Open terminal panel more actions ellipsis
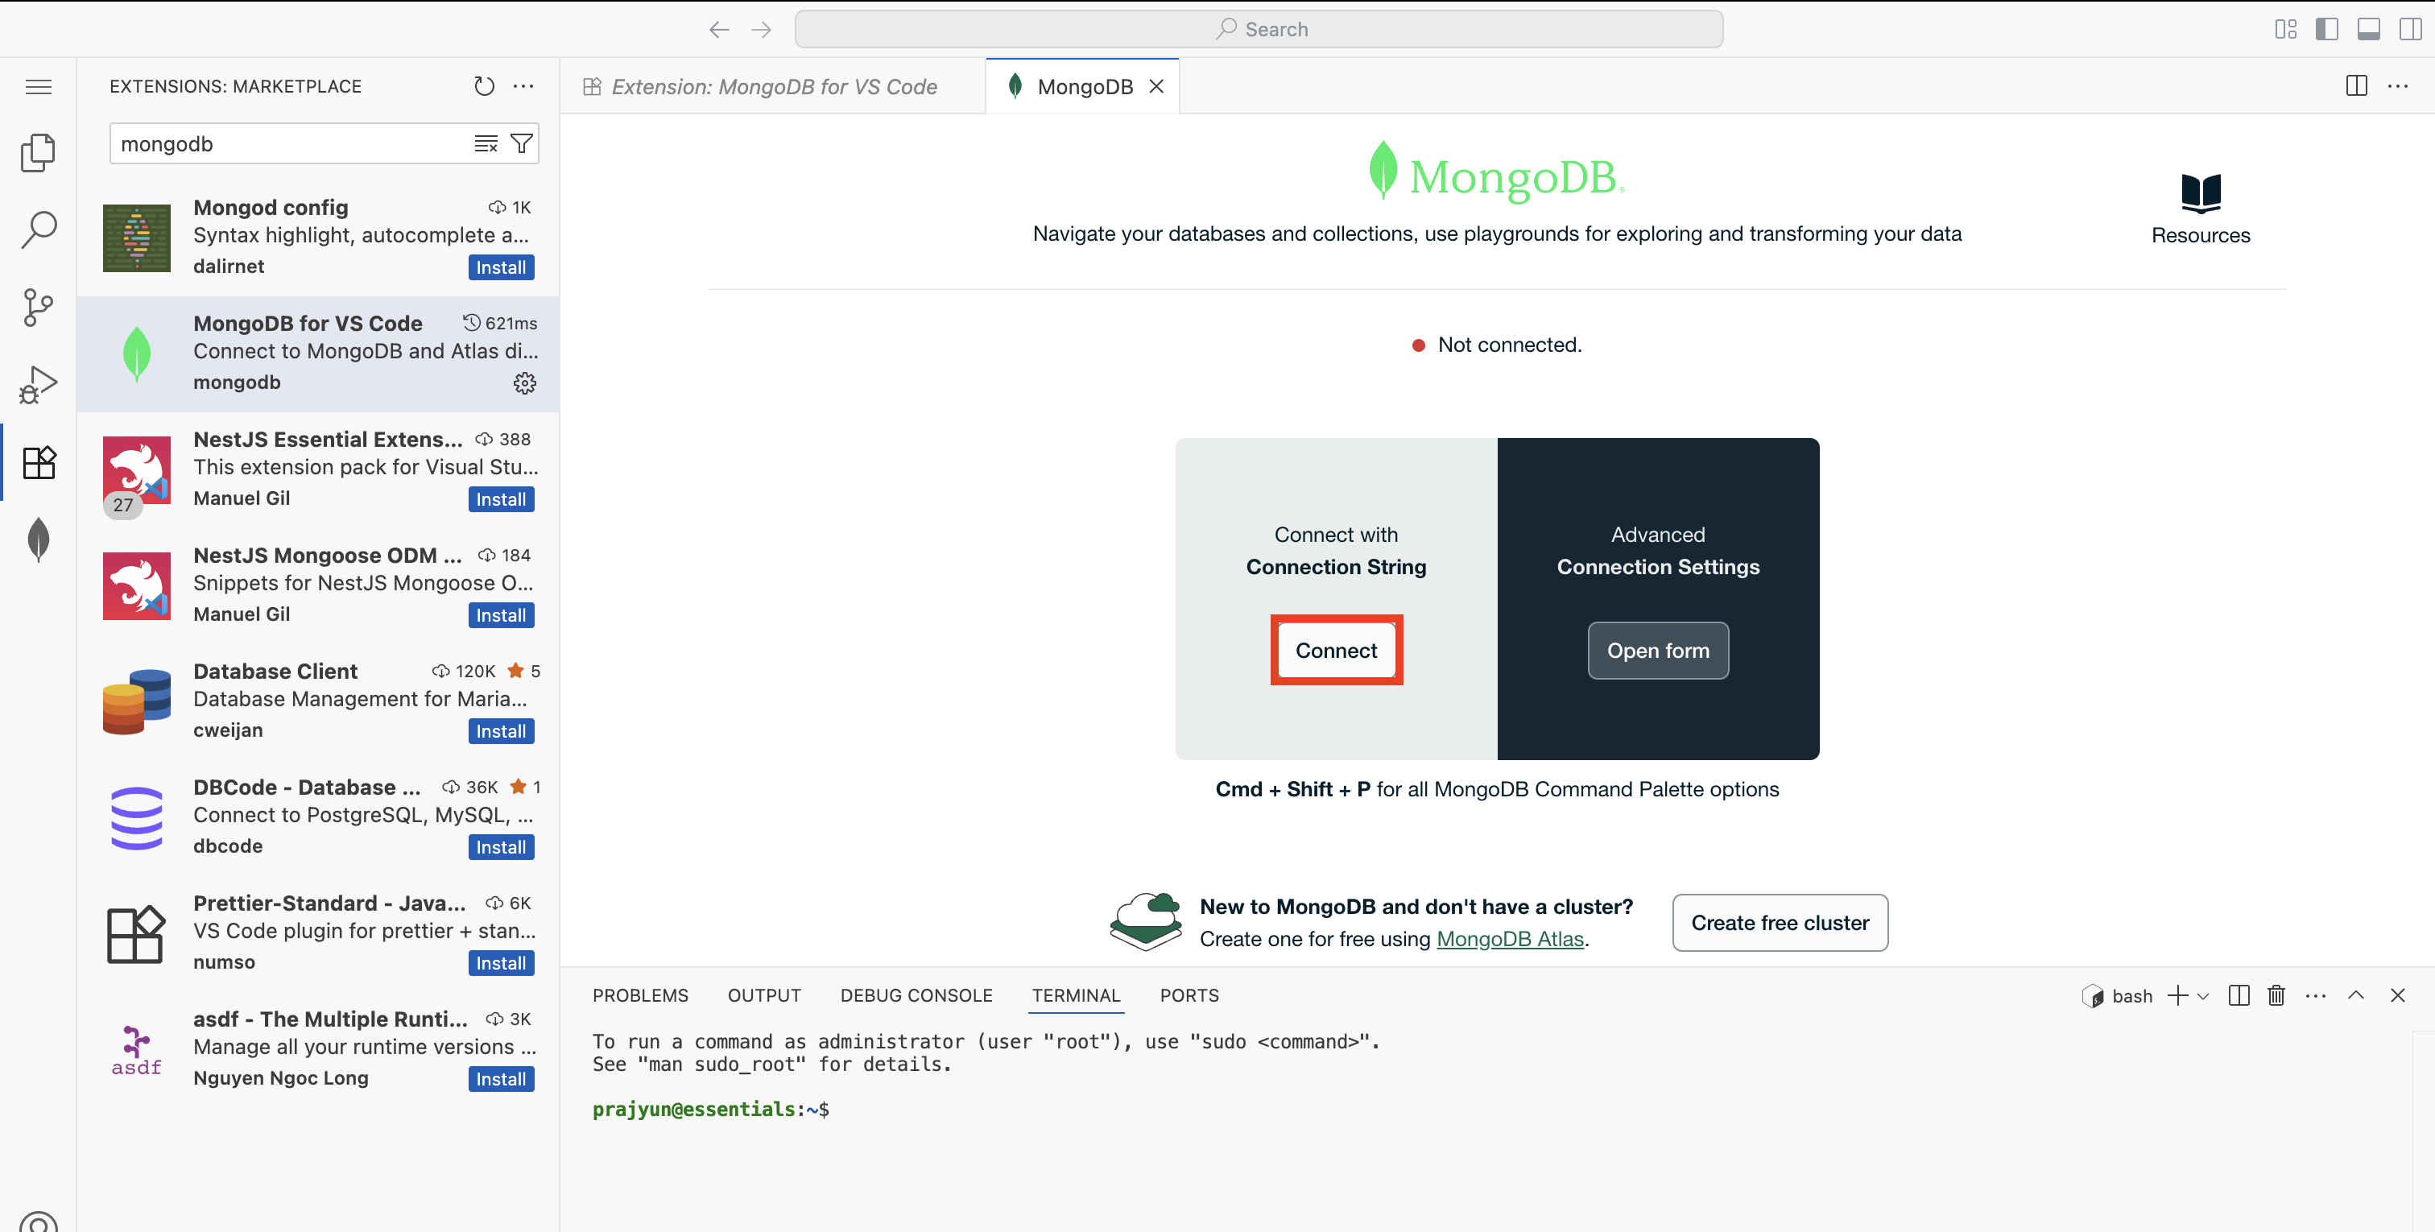The image size is (2435, 1232). coord(2315,994)
